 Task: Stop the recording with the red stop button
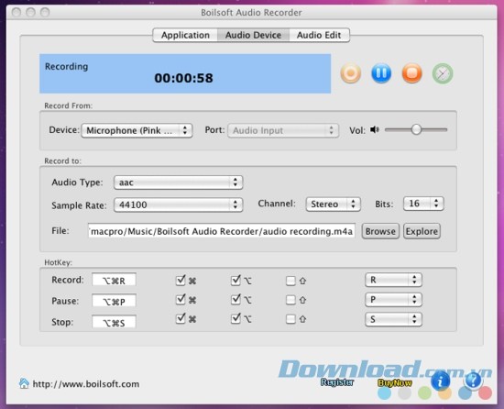click(x=411, y=73)
